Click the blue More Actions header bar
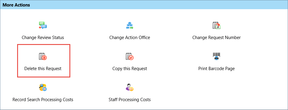The width and height of the screenshot is (288, 110). (x=144, y=5)
